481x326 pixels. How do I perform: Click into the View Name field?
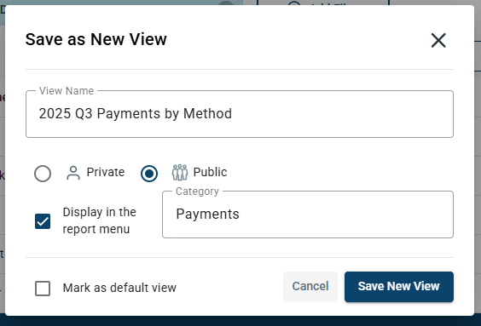(x=240, y=114)
